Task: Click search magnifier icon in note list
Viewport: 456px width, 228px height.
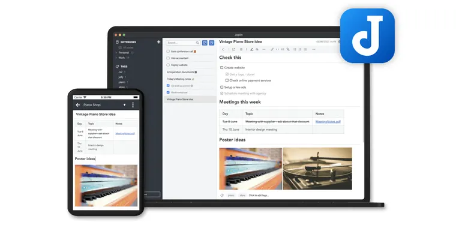Action: [197, 43]
